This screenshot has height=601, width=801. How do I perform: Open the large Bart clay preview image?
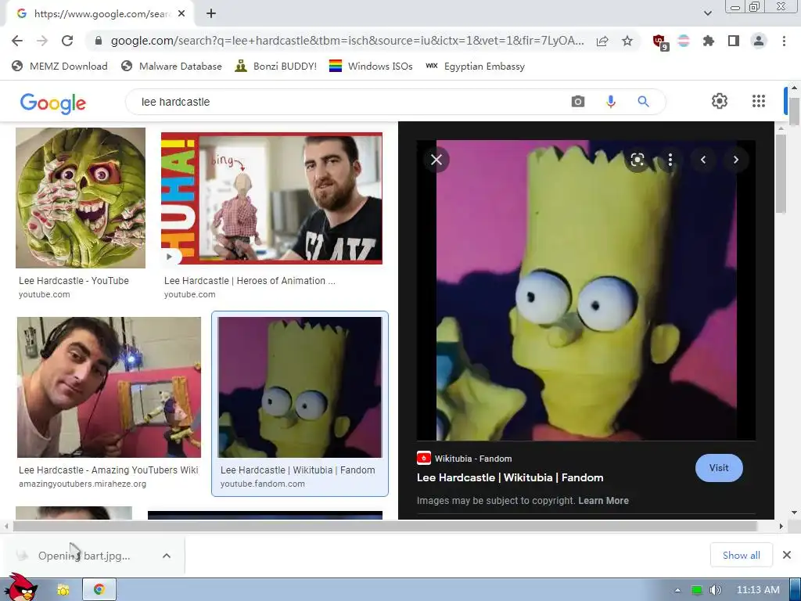[586, 290]
